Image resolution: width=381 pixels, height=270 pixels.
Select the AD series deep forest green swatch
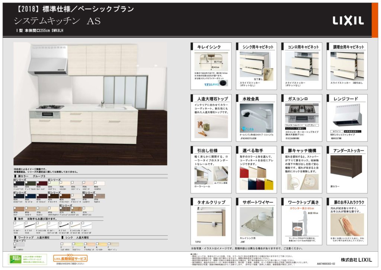(x=30, y=183)
